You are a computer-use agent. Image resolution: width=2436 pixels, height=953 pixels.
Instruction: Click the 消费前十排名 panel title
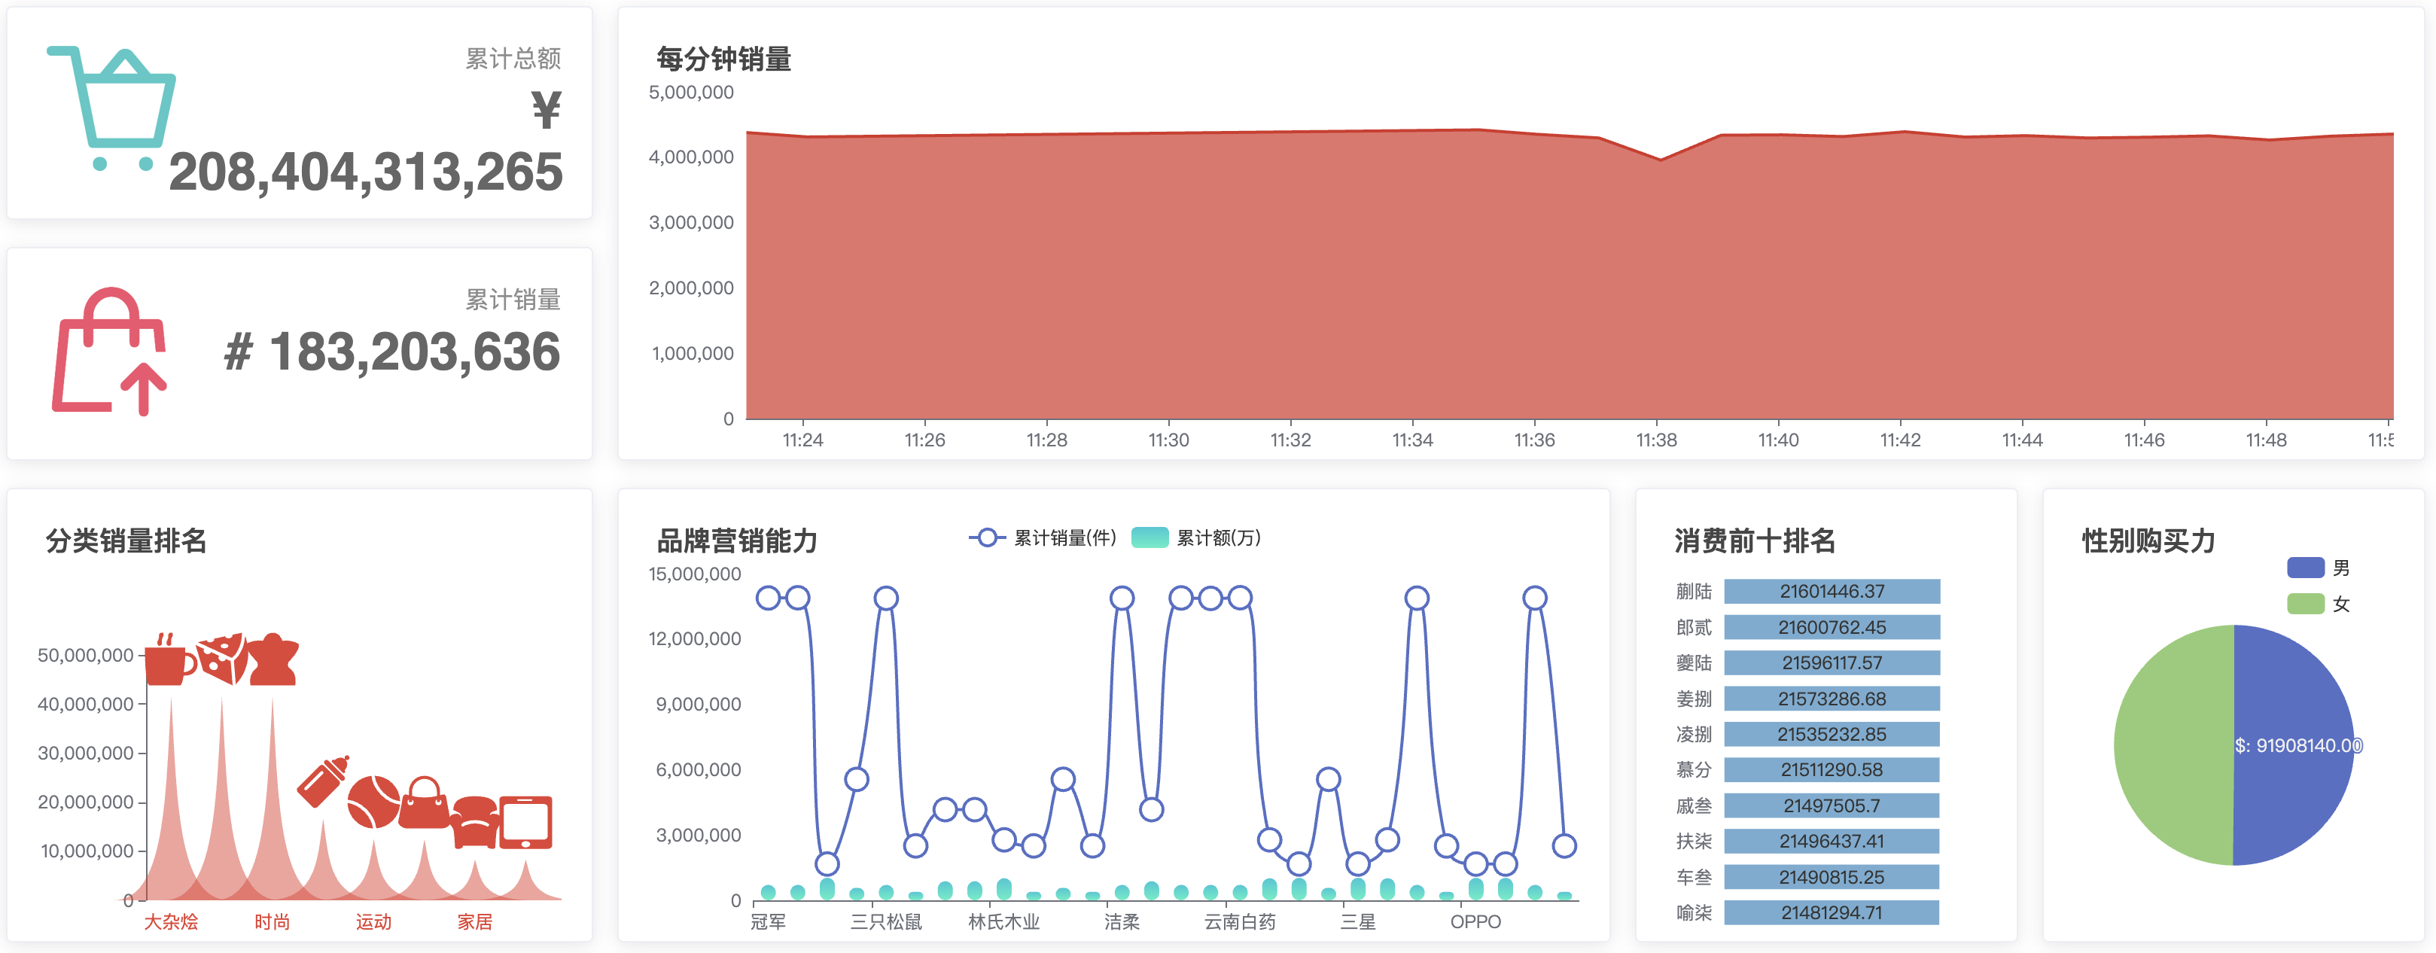click(x=1755, y=540)
